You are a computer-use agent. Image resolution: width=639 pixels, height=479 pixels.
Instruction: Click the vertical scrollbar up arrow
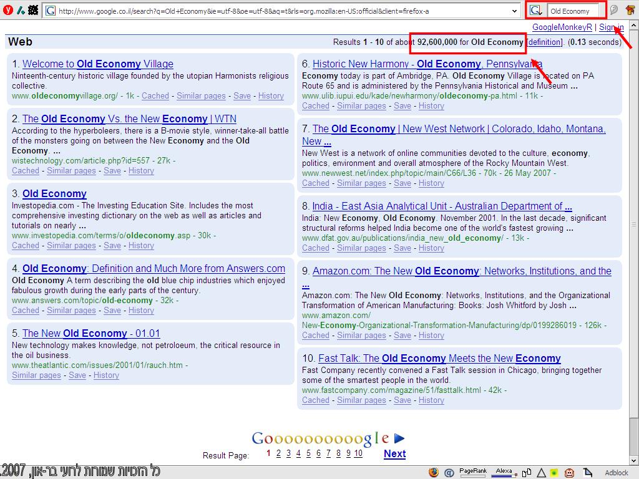(634, 26)
